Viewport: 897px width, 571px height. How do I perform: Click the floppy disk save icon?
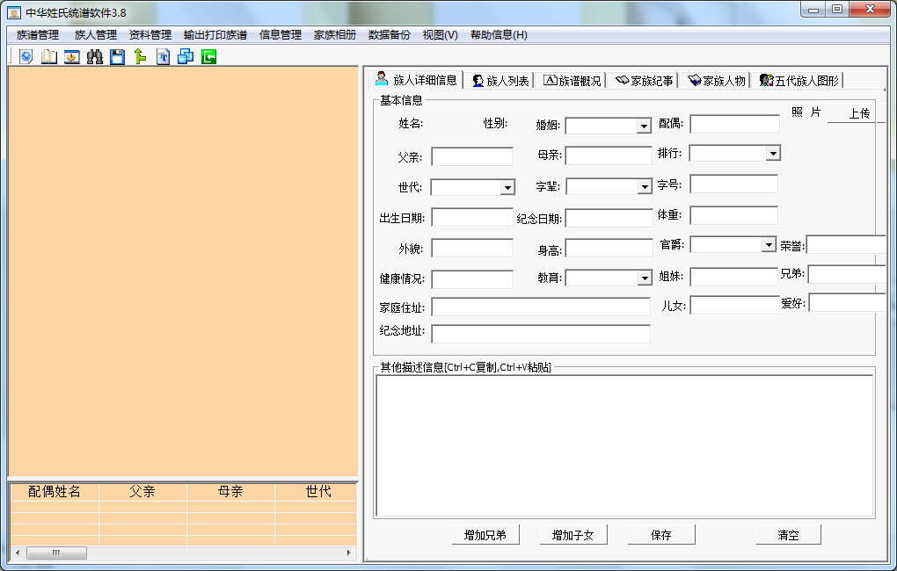pyautogui.click(x=117, y=56)
